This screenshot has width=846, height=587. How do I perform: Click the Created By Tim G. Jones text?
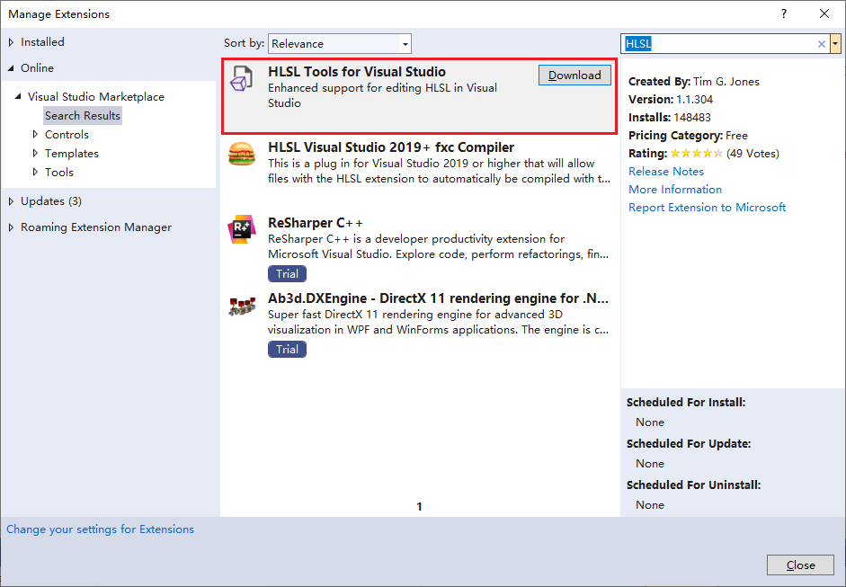694,82
